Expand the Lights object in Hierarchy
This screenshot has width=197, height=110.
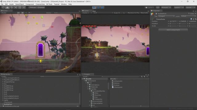pos(3,100)
